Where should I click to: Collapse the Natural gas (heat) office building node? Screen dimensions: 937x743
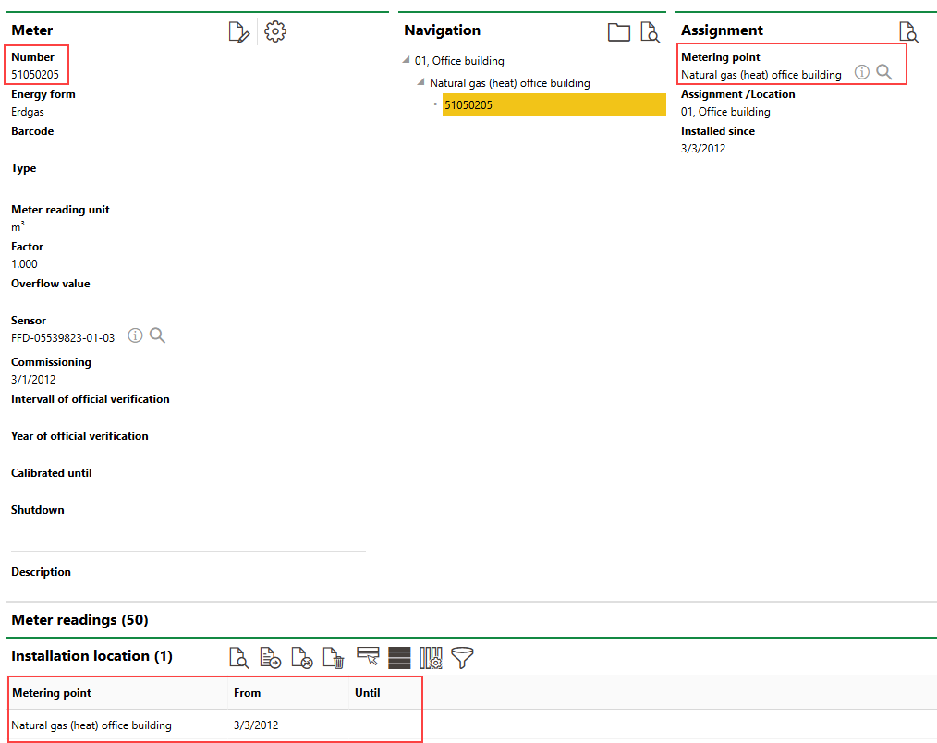tap(421, 83)
